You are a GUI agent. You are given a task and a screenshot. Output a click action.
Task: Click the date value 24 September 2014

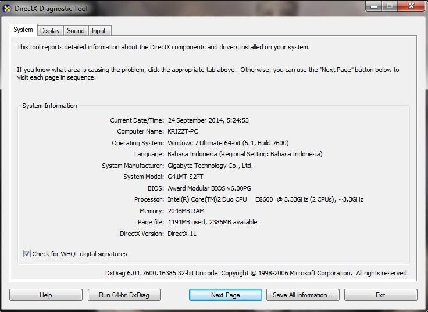[x=208, y=120]
